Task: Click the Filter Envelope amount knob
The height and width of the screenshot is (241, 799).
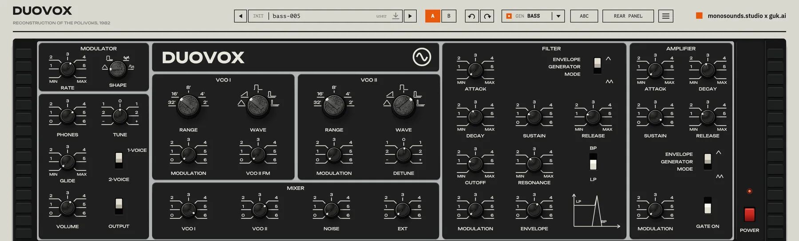Action: coord(534,210)
